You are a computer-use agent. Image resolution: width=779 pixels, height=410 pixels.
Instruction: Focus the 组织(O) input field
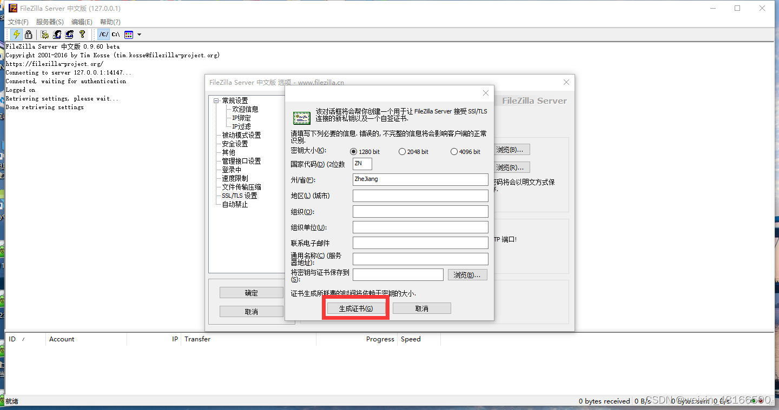(x=420, y=211)
